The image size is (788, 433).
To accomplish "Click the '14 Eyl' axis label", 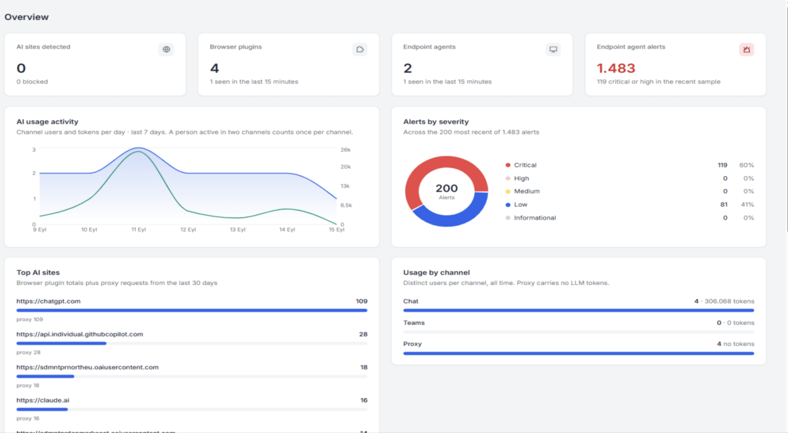I will pos(287,230).
